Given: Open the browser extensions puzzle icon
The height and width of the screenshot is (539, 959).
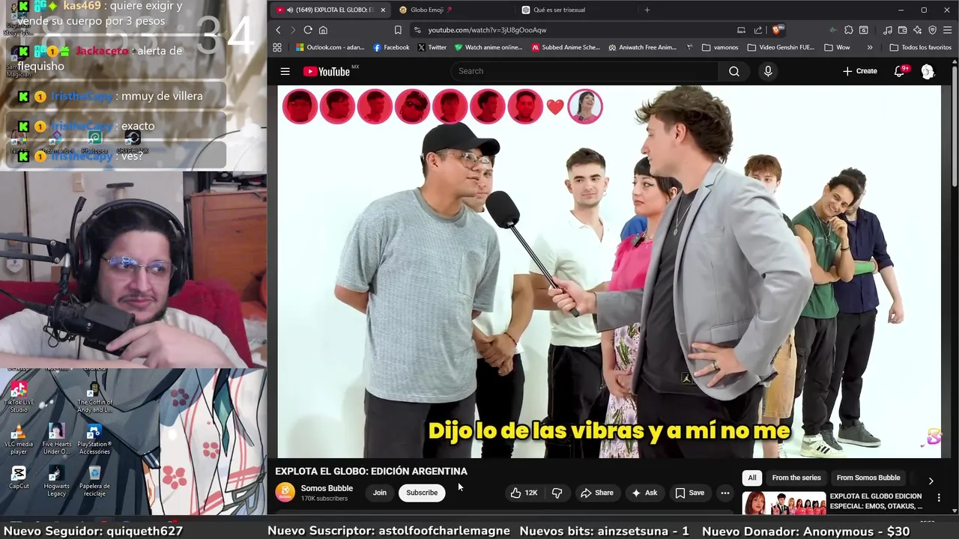Looking at the screenshot, I should tap(848, 30).
